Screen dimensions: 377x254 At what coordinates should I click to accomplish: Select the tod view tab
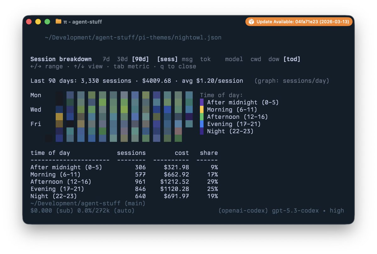coord(292,59)
